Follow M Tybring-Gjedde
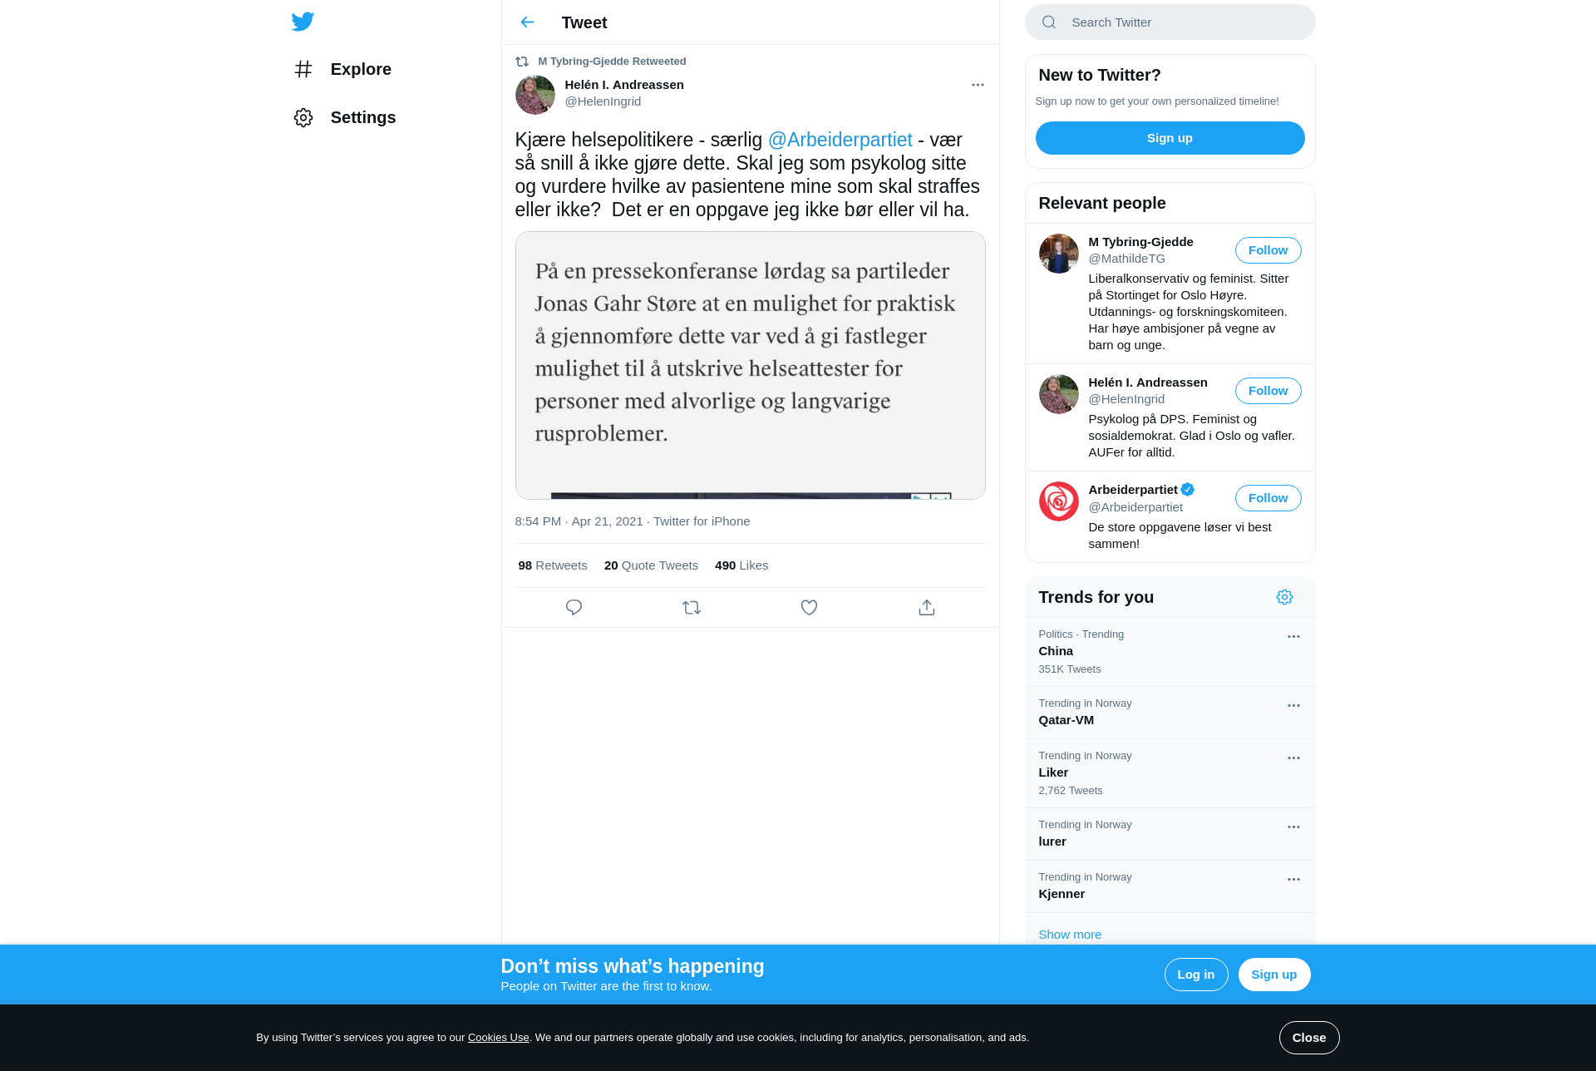 click(1268, 250)
